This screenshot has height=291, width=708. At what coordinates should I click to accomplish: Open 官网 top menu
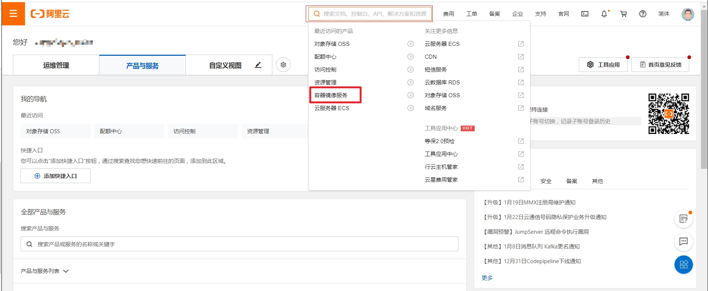(563, 14)
